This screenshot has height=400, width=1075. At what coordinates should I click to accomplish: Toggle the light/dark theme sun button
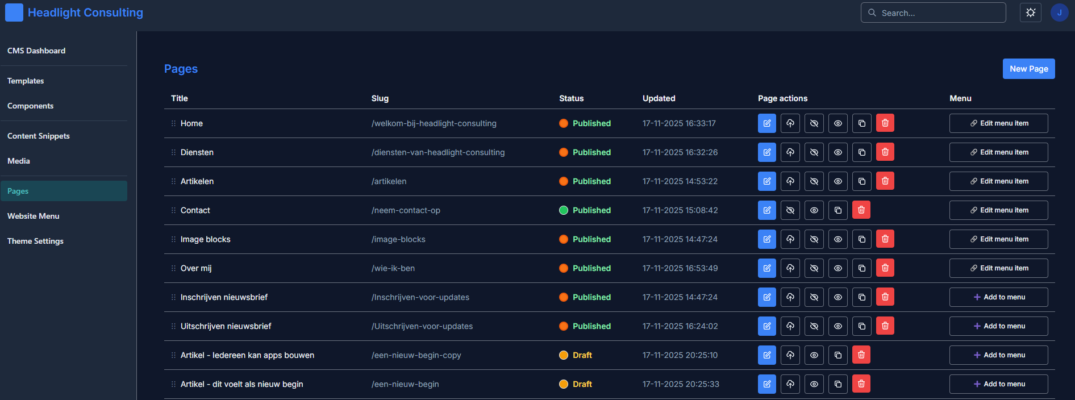(x=1031, y=13)
